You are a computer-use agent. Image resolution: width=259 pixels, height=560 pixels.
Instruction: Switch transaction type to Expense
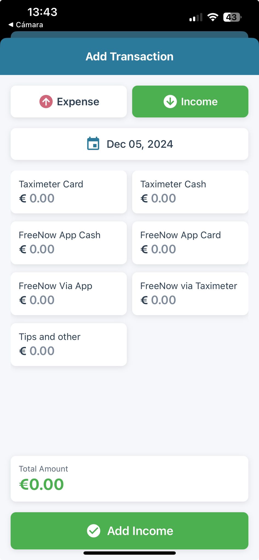[69, 101]
